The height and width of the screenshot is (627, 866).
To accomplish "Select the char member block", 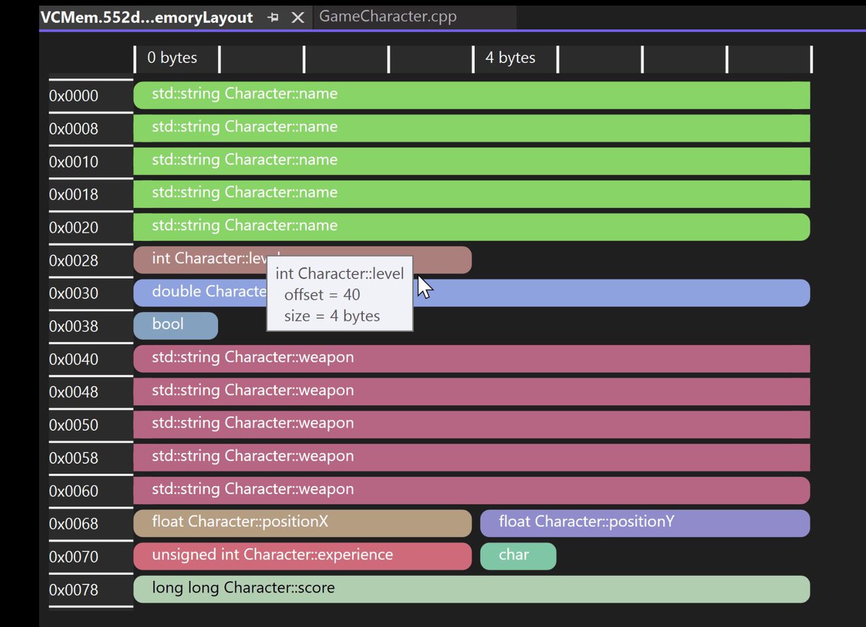I will click(518, 556).
